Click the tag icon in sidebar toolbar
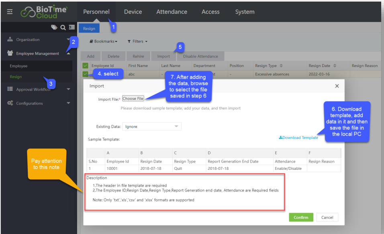Image resolution: width=384 pixels, height=234 pixels. pos(54,27)
